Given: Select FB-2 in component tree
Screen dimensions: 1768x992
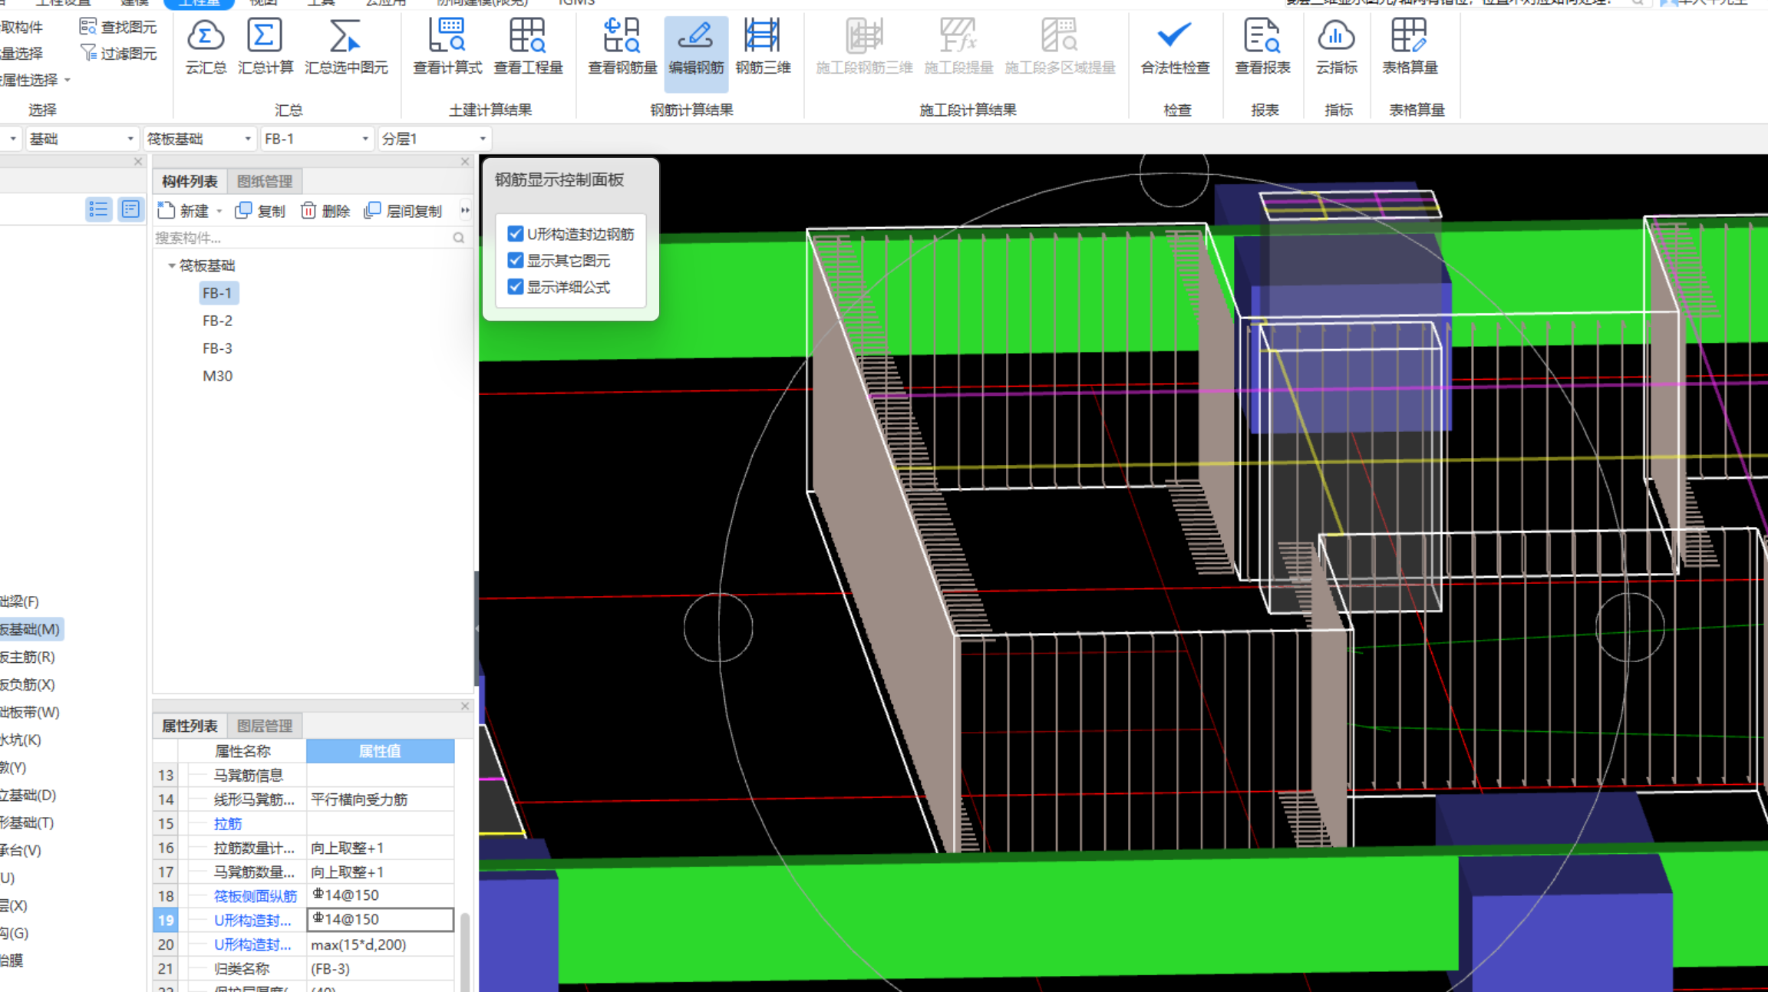Looking at the screenshot, I should (x=217, y=321).
